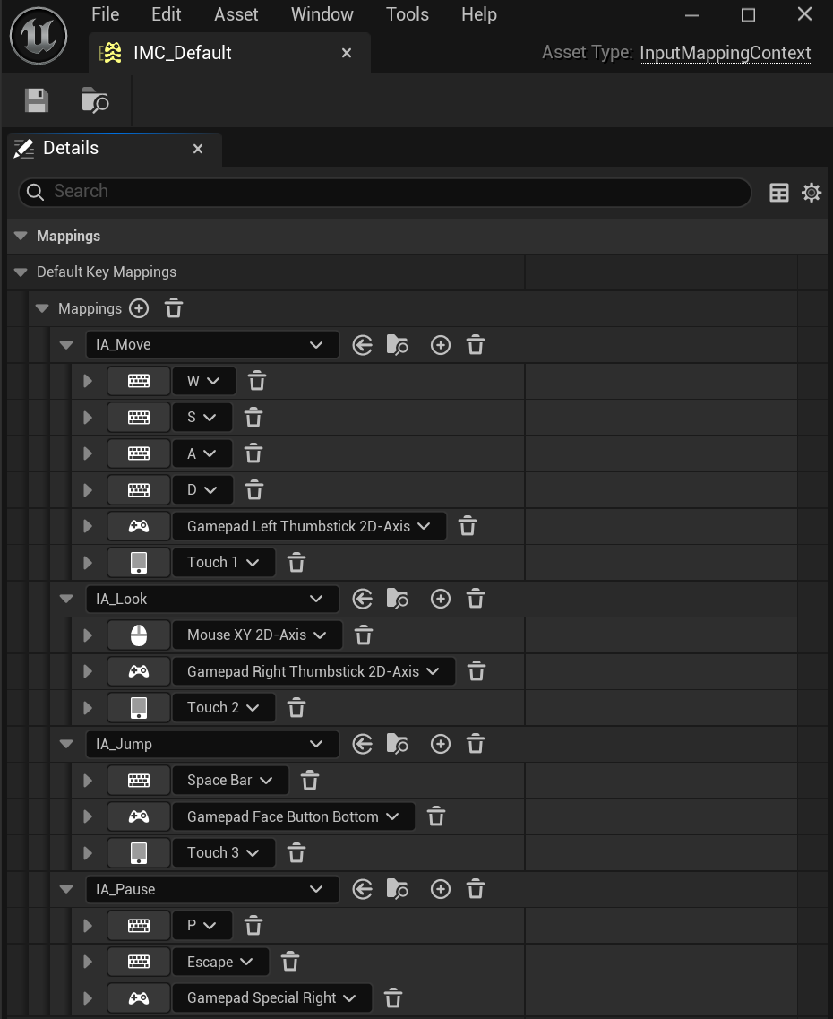The width and height of the screenshot is (833, 1019).
Task: Remove the IA_Jump action mapping
Action: point(476,744)
